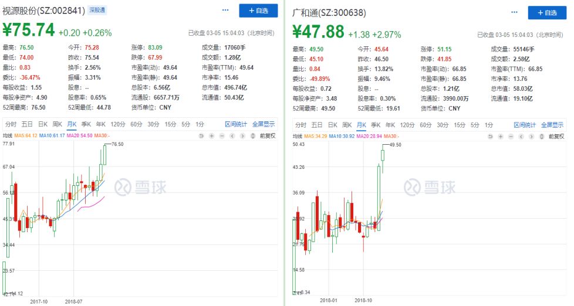
Task: Switch 广和通 chart to 30分 tab
Action: [x=443, y=125]
